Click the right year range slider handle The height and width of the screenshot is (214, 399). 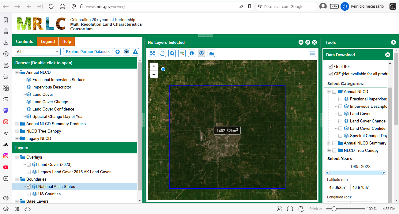click(x=384, y=173)
